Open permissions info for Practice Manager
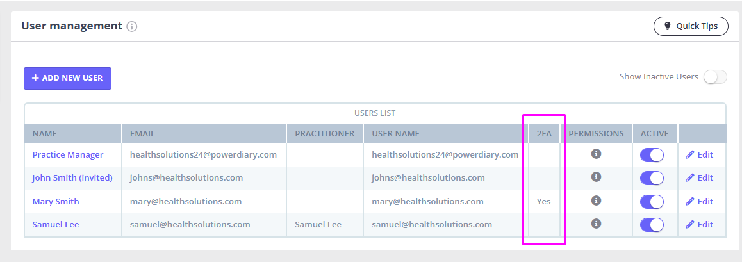The image size is (742, 262). (x=596, y=154)
